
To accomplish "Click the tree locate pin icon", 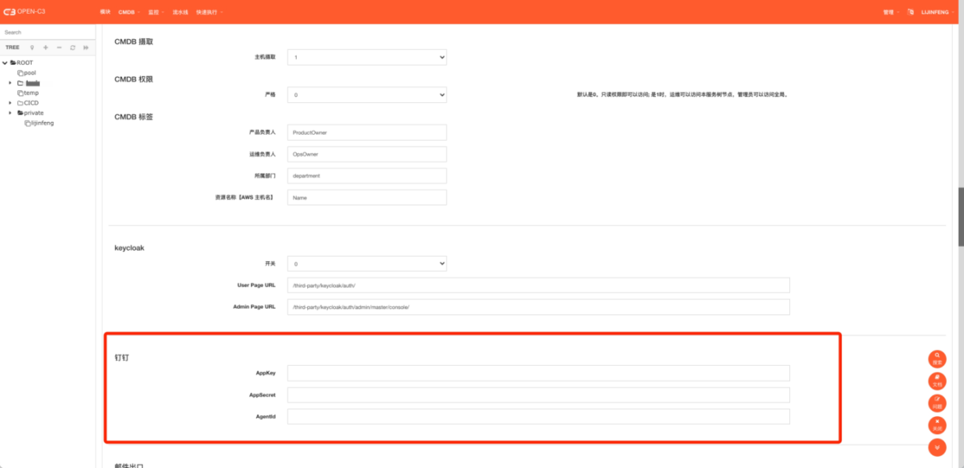I will 32,47.
